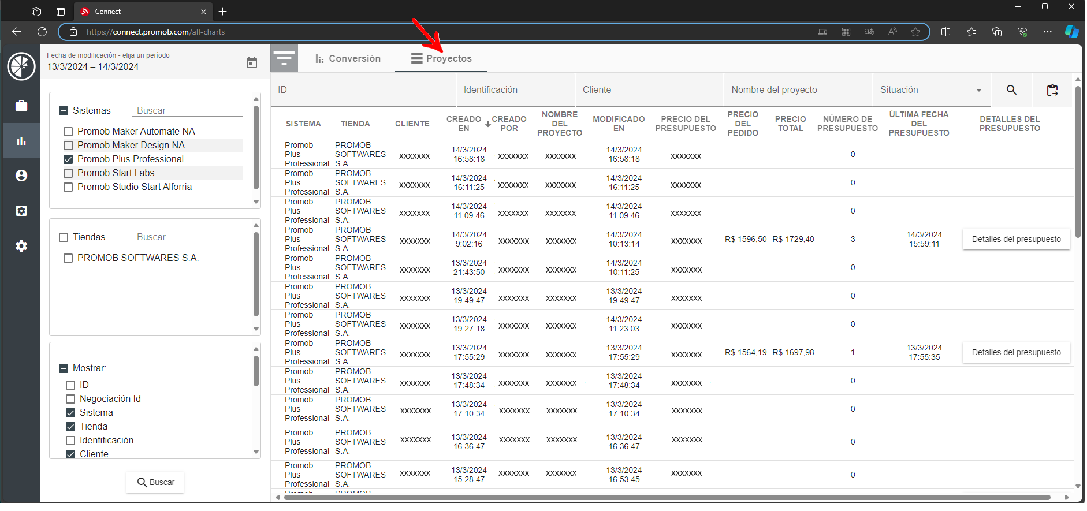1087x511 pixels.
Task: Open browser settings and more menu
Action: [x=1048, y=32]
